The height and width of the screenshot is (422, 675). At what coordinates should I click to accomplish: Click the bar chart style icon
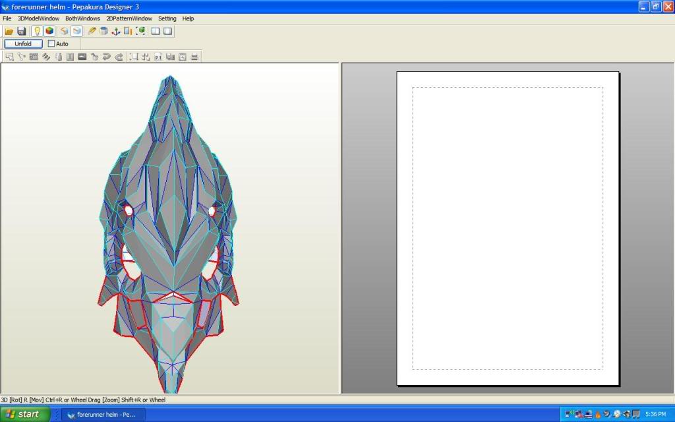(171, 57)
